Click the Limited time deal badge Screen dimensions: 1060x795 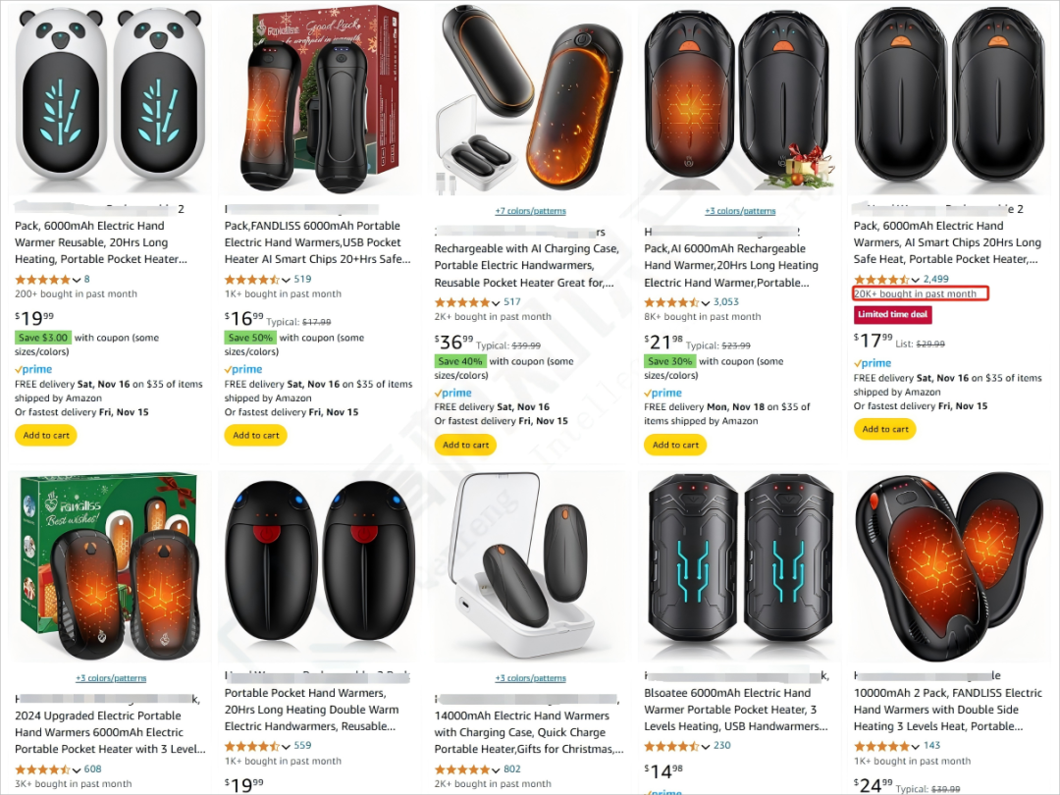[x=892, y=314]
